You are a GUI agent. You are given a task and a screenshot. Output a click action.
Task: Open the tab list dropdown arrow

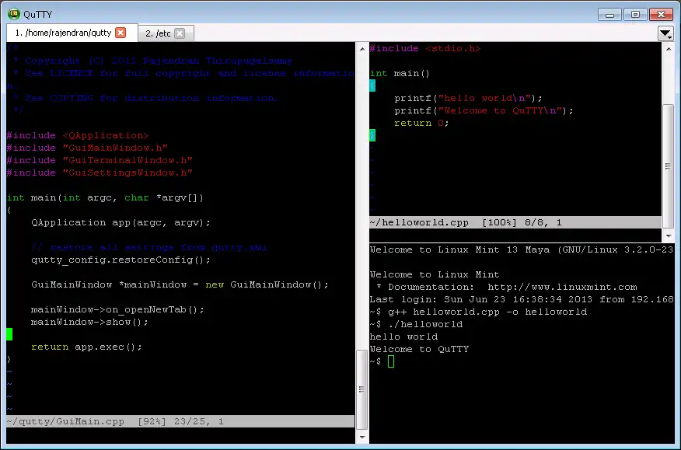665,33
